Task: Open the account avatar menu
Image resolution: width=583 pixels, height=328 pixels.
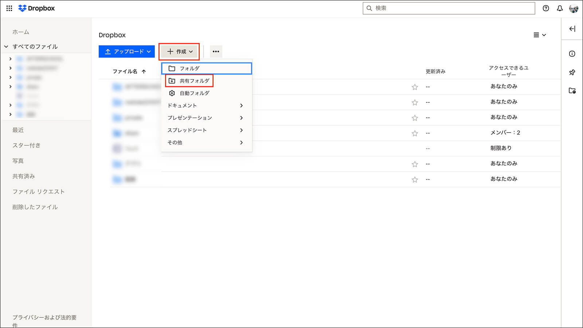Action: coord(574,8)
